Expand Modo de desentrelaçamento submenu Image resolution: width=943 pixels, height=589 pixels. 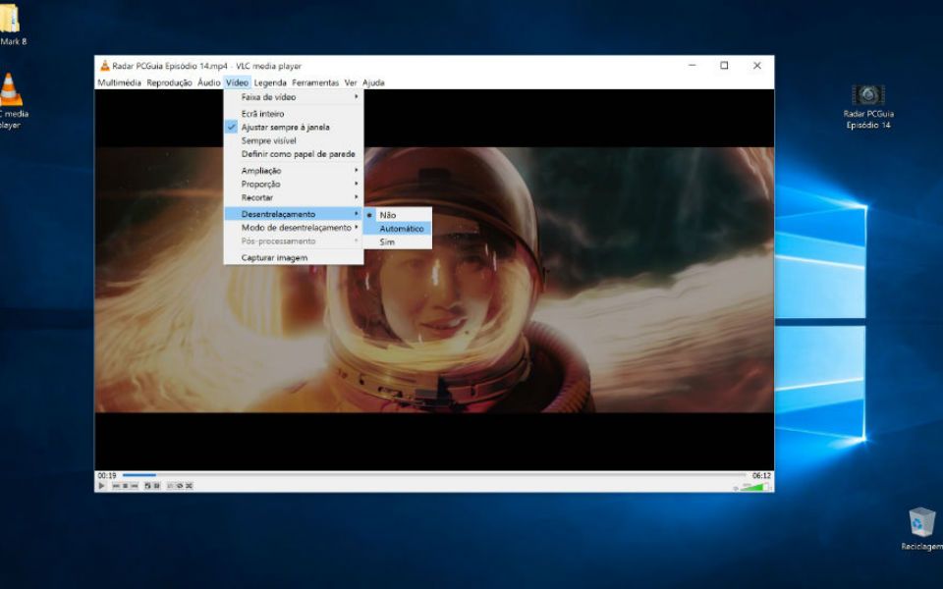294,227
